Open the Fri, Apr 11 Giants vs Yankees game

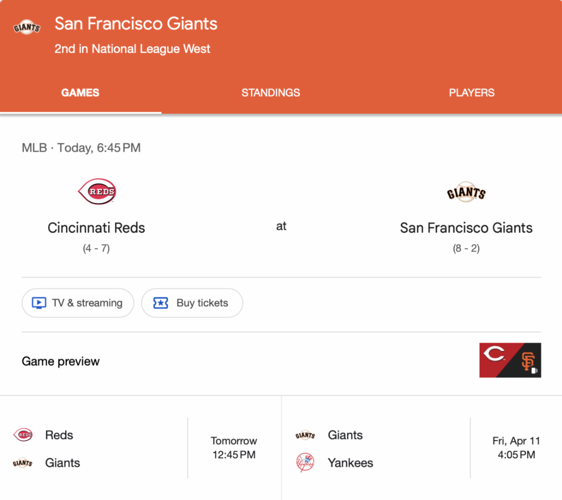click(516, 448)
